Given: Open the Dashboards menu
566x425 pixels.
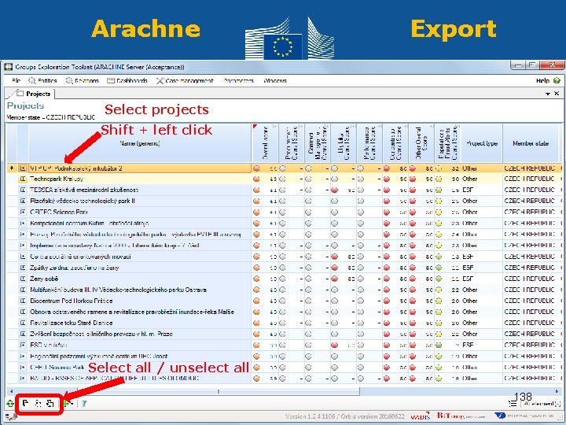Looking at the screenshot, I should pos(127,80).
